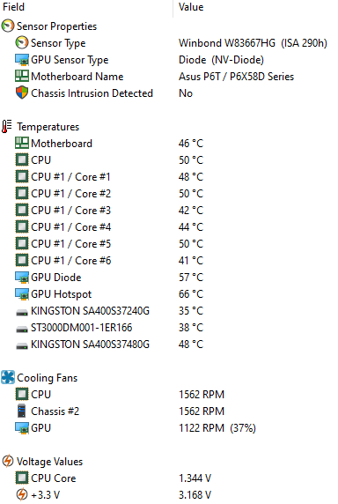
Task: Select the CPU #1 / Core #3 label
Action: 70,211
